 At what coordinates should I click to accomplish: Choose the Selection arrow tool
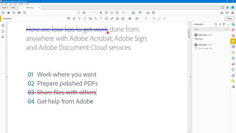(101, 13)
